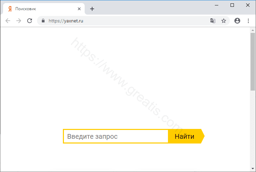This screenshot has width=256, height=172.
Task: Go back using the browser back arrow
Action: point(8,21)
